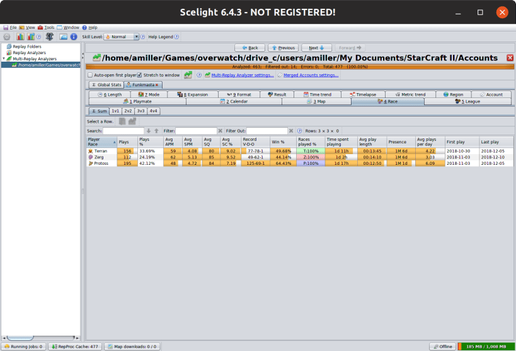This screenshot has width=516, height=351.
Task: Open the Account tab
Action: (x=491, y=94)
